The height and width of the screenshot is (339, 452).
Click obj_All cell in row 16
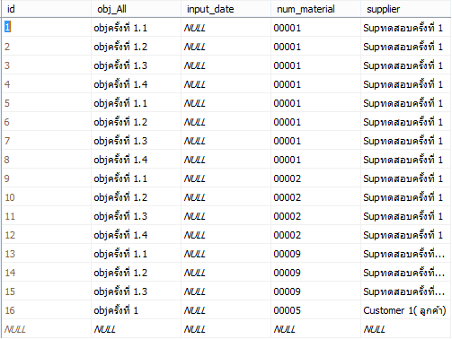pos(137,310)
